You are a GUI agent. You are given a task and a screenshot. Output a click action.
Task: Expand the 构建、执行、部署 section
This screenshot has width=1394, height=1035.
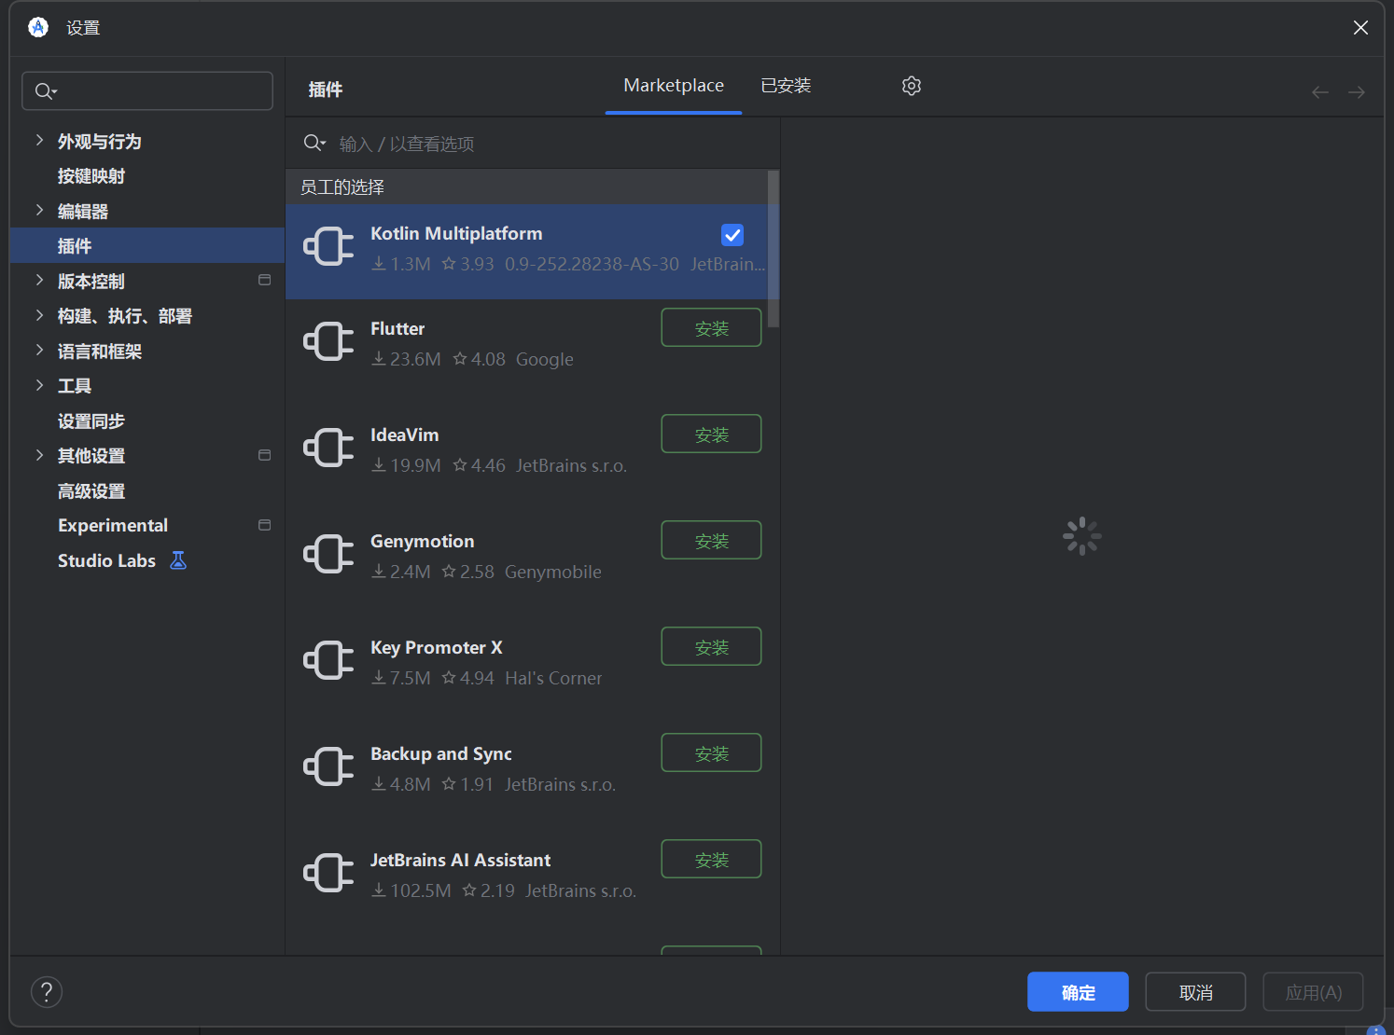click(39, 315)
